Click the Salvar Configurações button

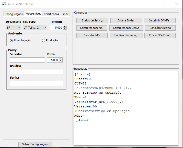click(x=35, y=144)
